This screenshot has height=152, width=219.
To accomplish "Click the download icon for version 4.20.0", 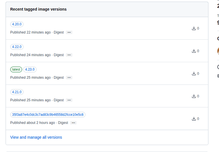I will tap(194, 28).
